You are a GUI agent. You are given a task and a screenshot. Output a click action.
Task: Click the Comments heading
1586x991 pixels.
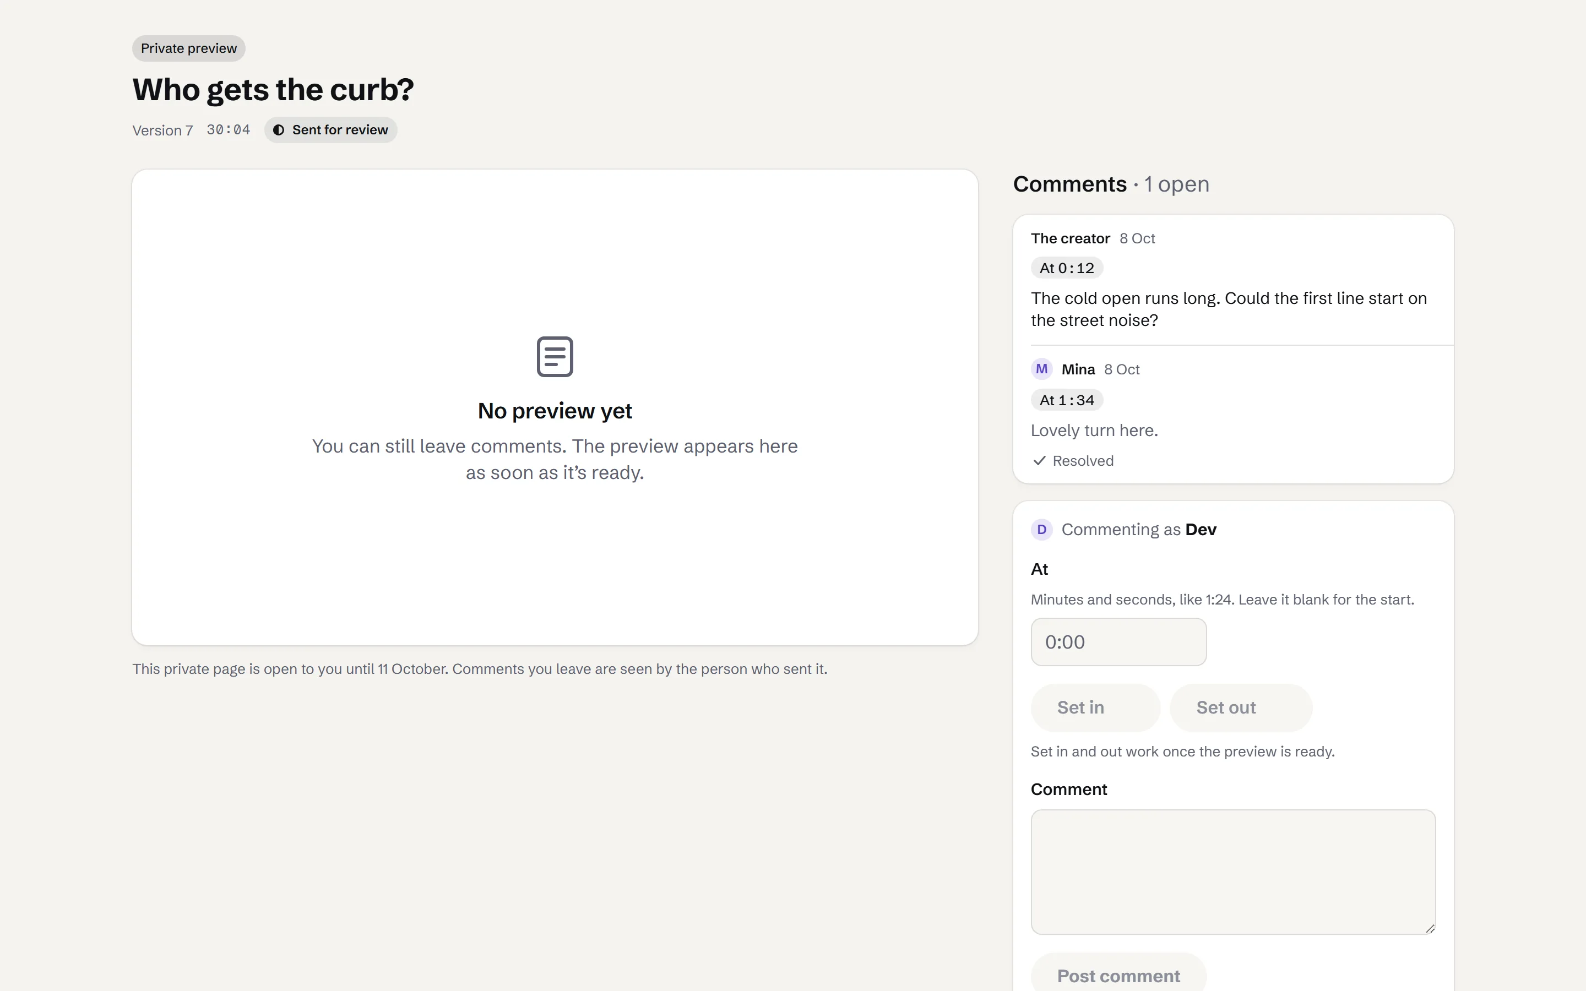pos(1069,184)
